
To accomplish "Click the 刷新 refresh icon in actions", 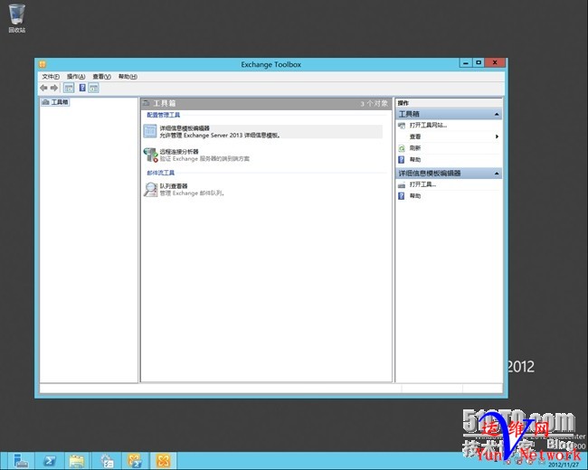I will 402,148.
